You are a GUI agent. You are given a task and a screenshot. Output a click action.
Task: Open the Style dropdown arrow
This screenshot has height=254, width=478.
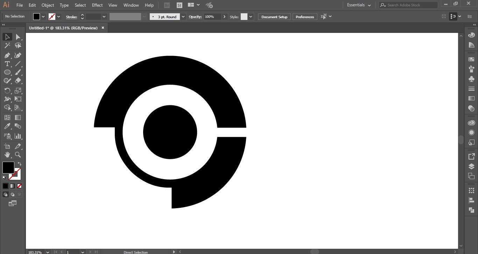[251, 17]
